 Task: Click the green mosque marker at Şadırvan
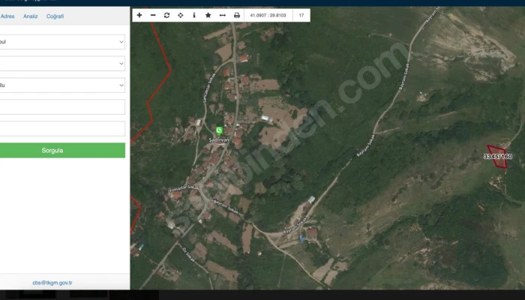pyautogui.click(x=219, y=131)
